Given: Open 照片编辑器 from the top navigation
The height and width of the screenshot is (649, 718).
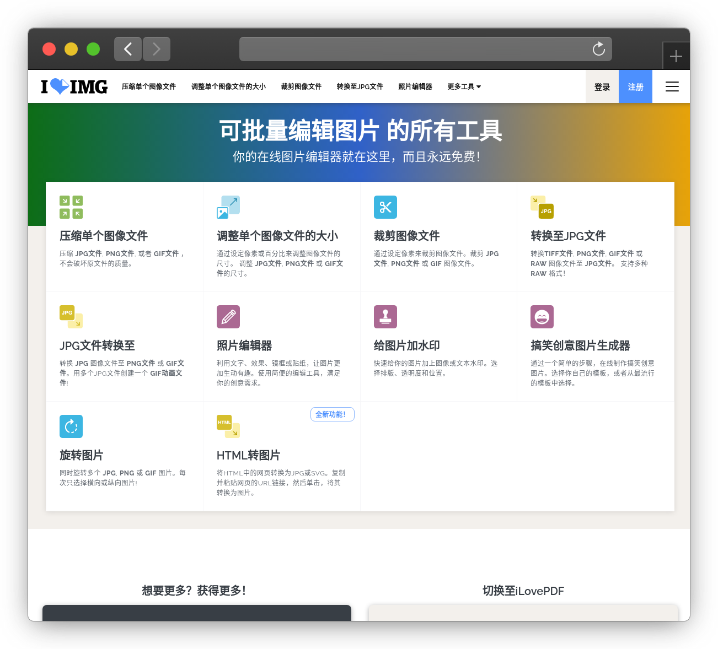Looking at the screenshot, I should point(415,86).
